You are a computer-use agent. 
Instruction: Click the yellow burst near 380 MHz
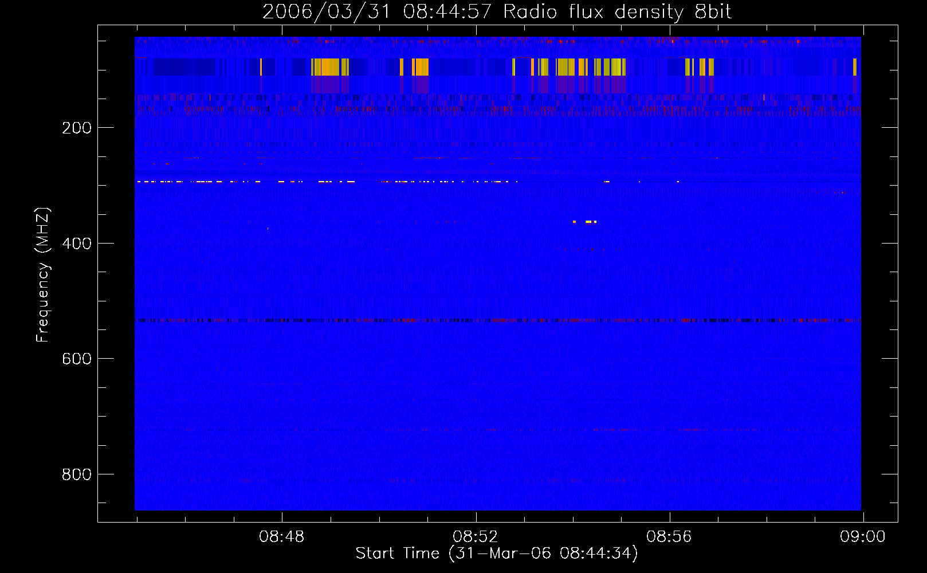coord(585,222)
